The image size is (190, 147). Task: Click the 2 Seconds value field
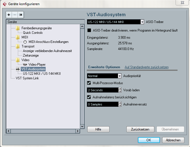(x=103, y=90)
